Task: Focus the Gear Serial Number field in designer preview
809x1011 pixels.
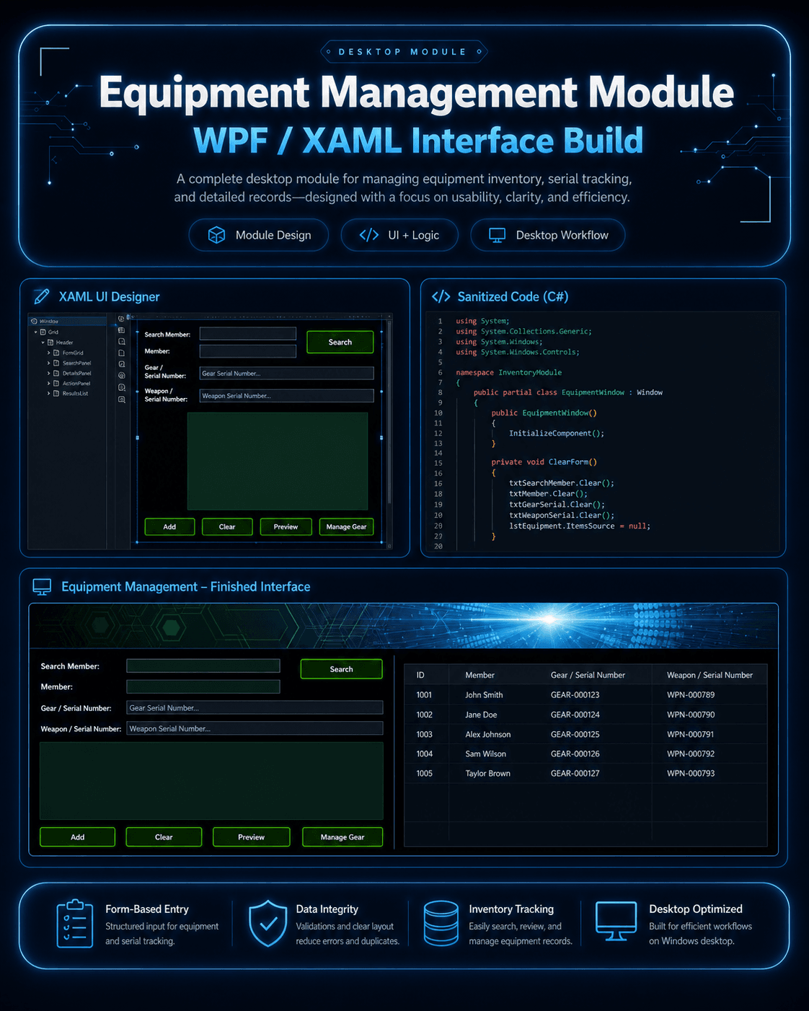Action: 287,373
